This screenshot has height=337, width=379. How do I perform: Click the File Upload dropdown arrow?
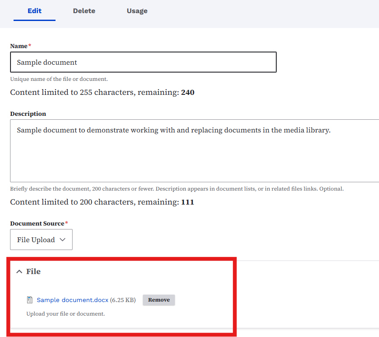(62, 240)
